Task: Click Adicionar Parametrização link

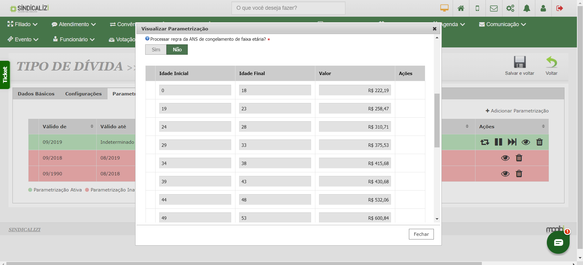Action: click(517, 111)
